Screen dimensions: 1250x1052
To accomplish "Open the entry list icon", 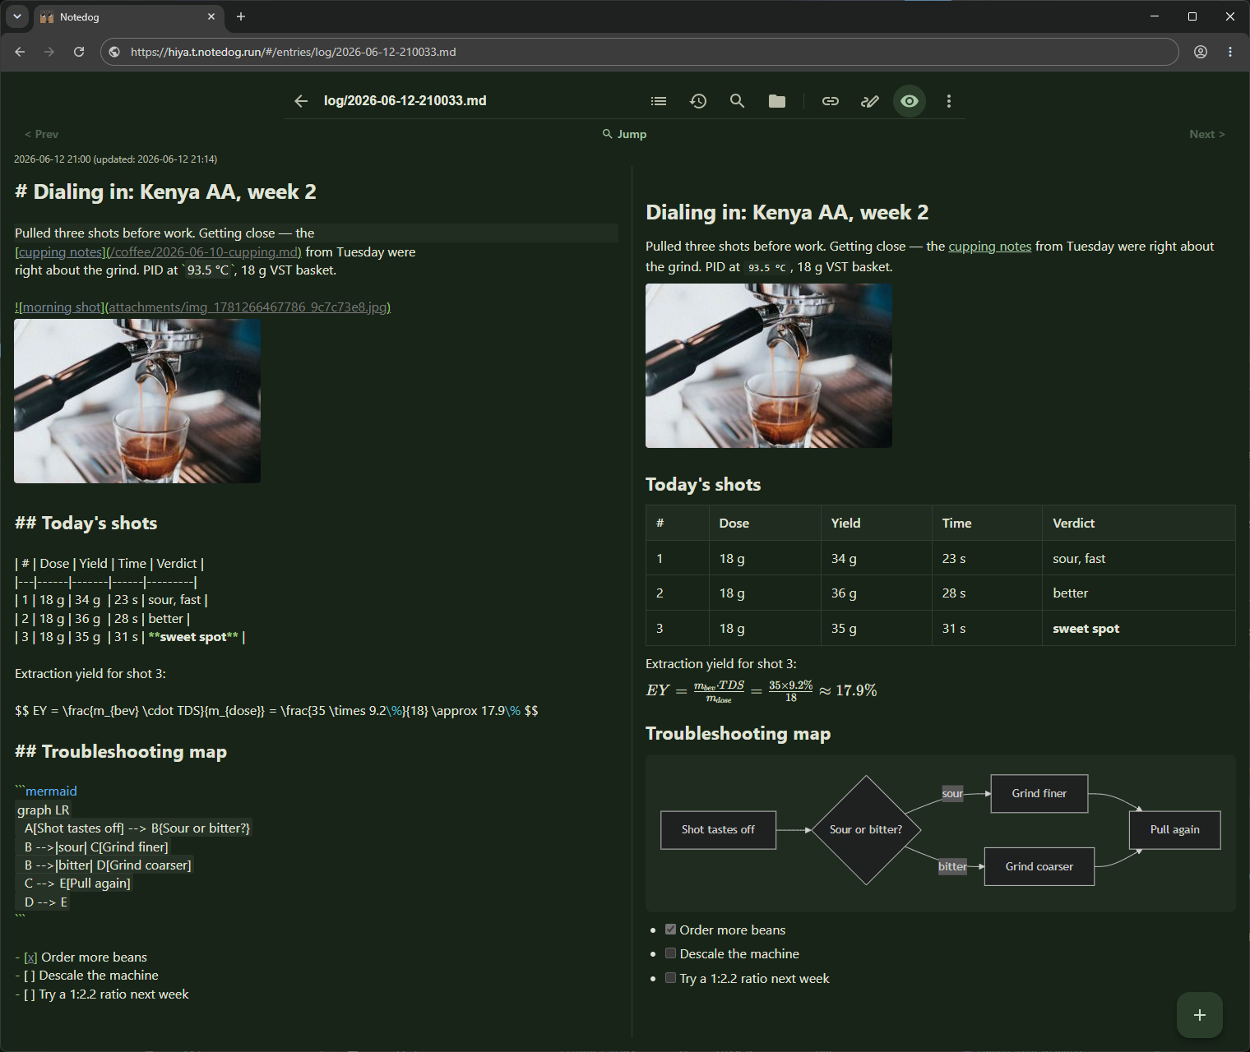I will tap(659, 101).
